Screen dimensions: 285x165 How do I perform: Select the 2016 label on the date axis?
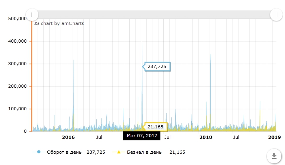pyautogui.click(x=68, y=138)
